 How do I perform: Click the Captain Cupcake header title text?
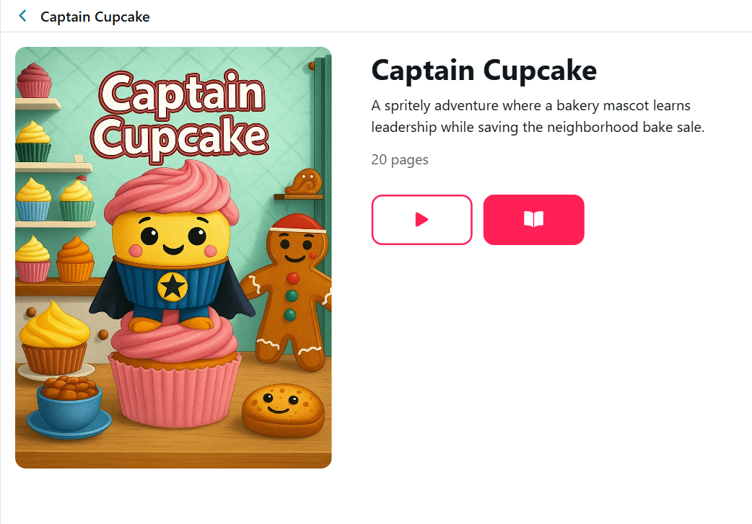[95, 17]
